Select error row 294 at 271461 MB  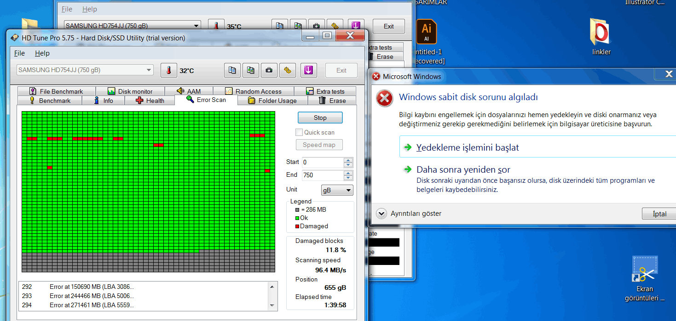pyautogui.click(x=78, y=305)
